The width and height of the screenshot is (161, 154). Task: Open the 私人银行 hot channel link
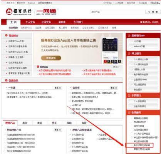click(x=63, y=28)
